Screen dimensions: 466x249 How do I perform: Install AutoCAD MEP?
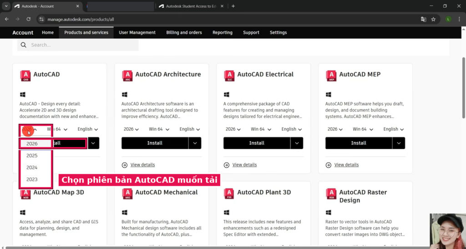359,143
